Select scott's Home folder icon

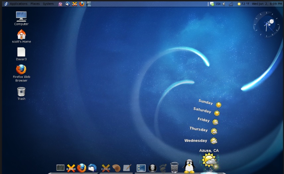click(21, 35)
